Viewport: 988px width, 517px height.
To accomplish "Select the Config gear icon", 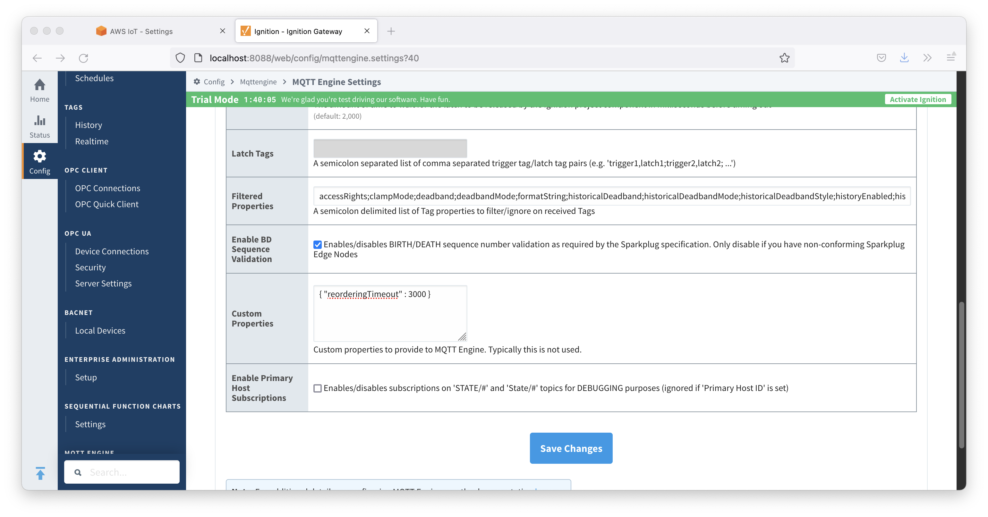I will 39,156.
